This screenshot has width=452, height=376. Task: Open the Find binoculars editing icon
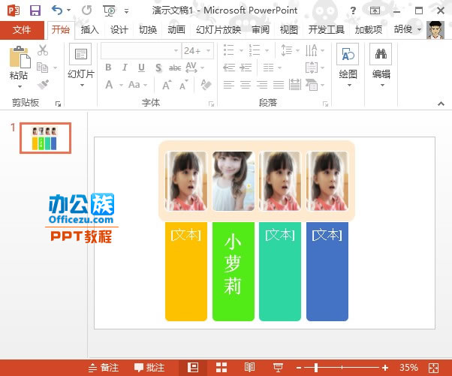(381, 55)
